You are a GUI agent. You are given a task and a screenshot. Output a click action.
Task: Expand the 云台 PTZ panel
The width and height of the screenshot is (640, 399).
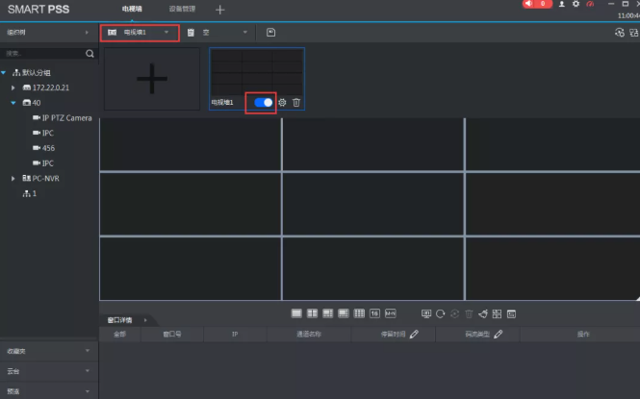49,371
